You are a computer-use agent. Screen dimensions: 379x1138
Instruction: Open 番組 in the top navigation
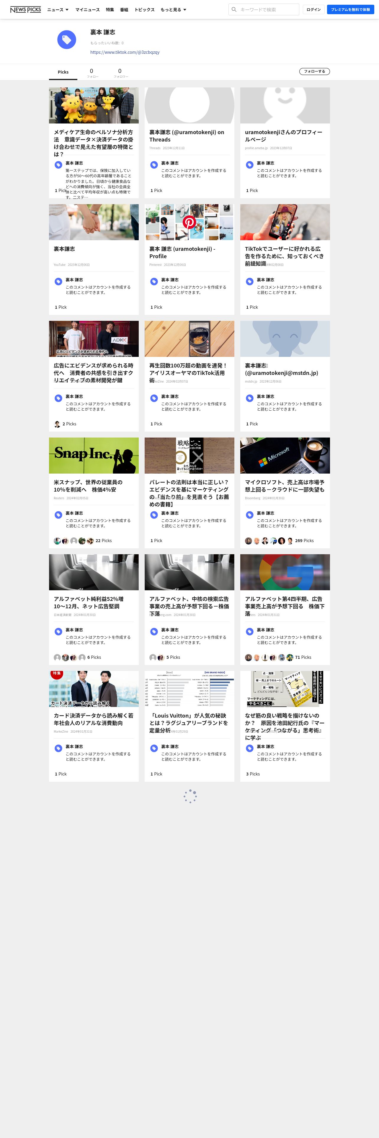tap(125, 10)
